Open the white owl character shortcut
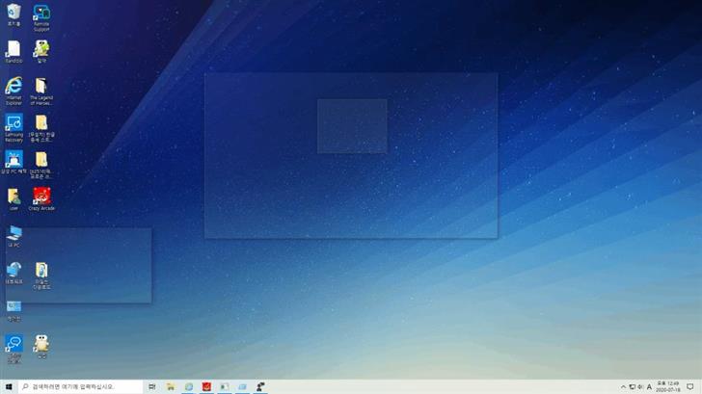 pyautogui.click(x=41, y=347)
